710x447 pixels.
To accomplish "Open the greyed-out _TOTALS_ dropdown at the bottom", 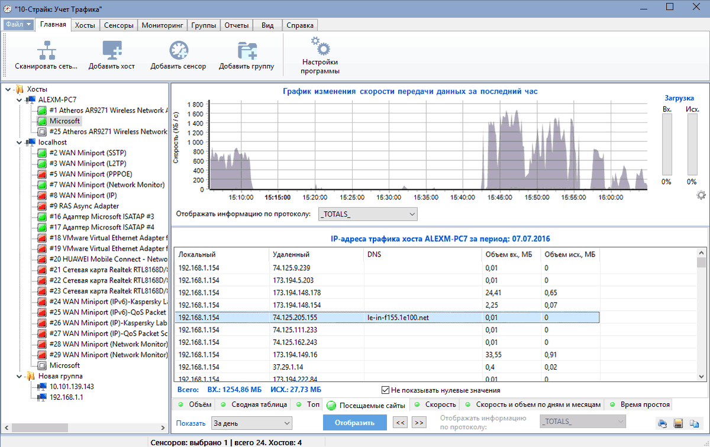I will click(x=583, y=422).
